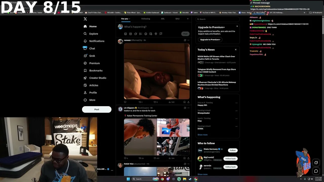The height and width of the screenshot is (182, 324).
Task: Open the account menu beside KALLME
Action: click(x=112, y=170)
